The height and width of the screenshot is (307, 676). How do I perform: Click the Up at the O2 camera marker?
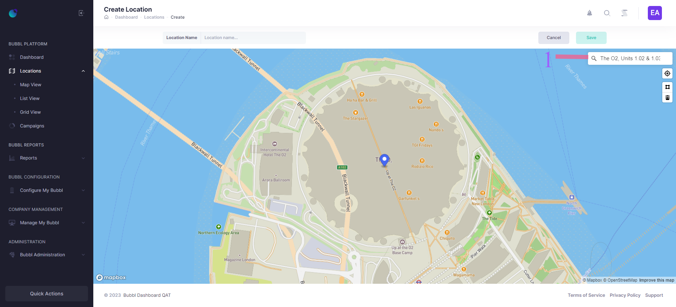pos(402,242)
